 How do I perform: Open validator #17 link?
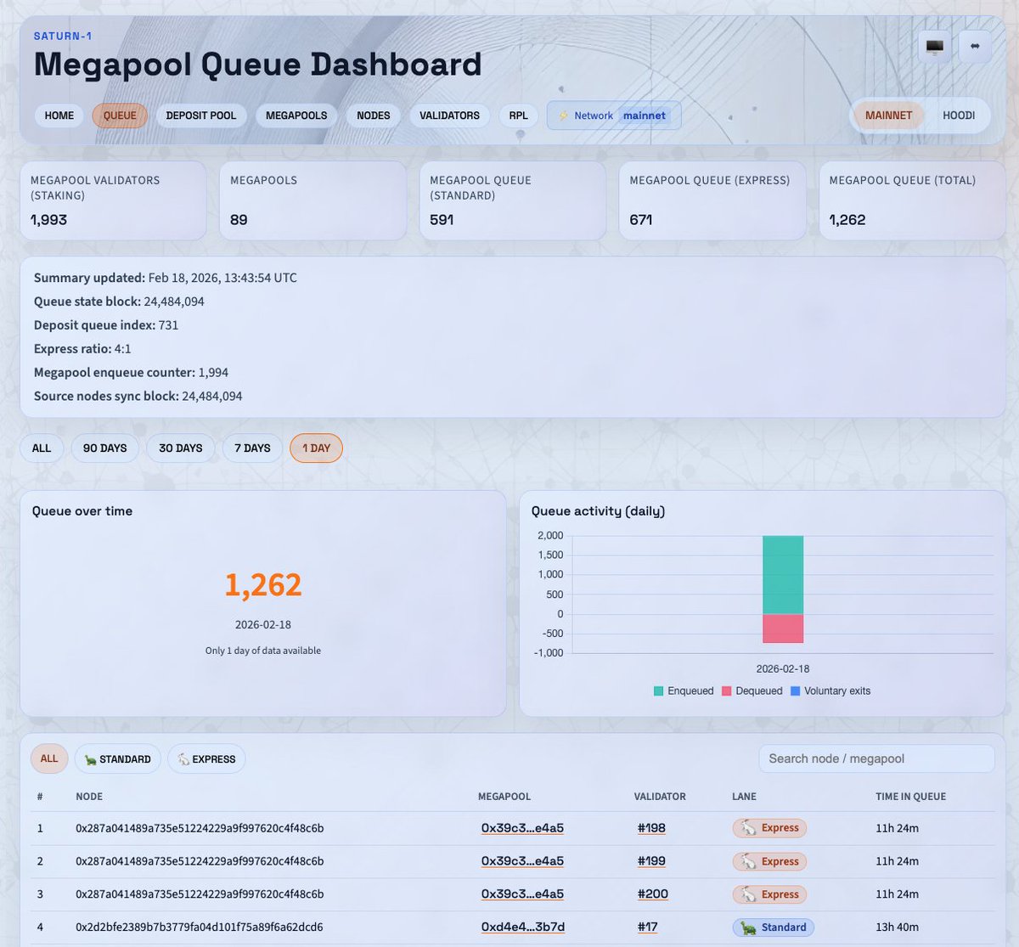coord(647,927)
